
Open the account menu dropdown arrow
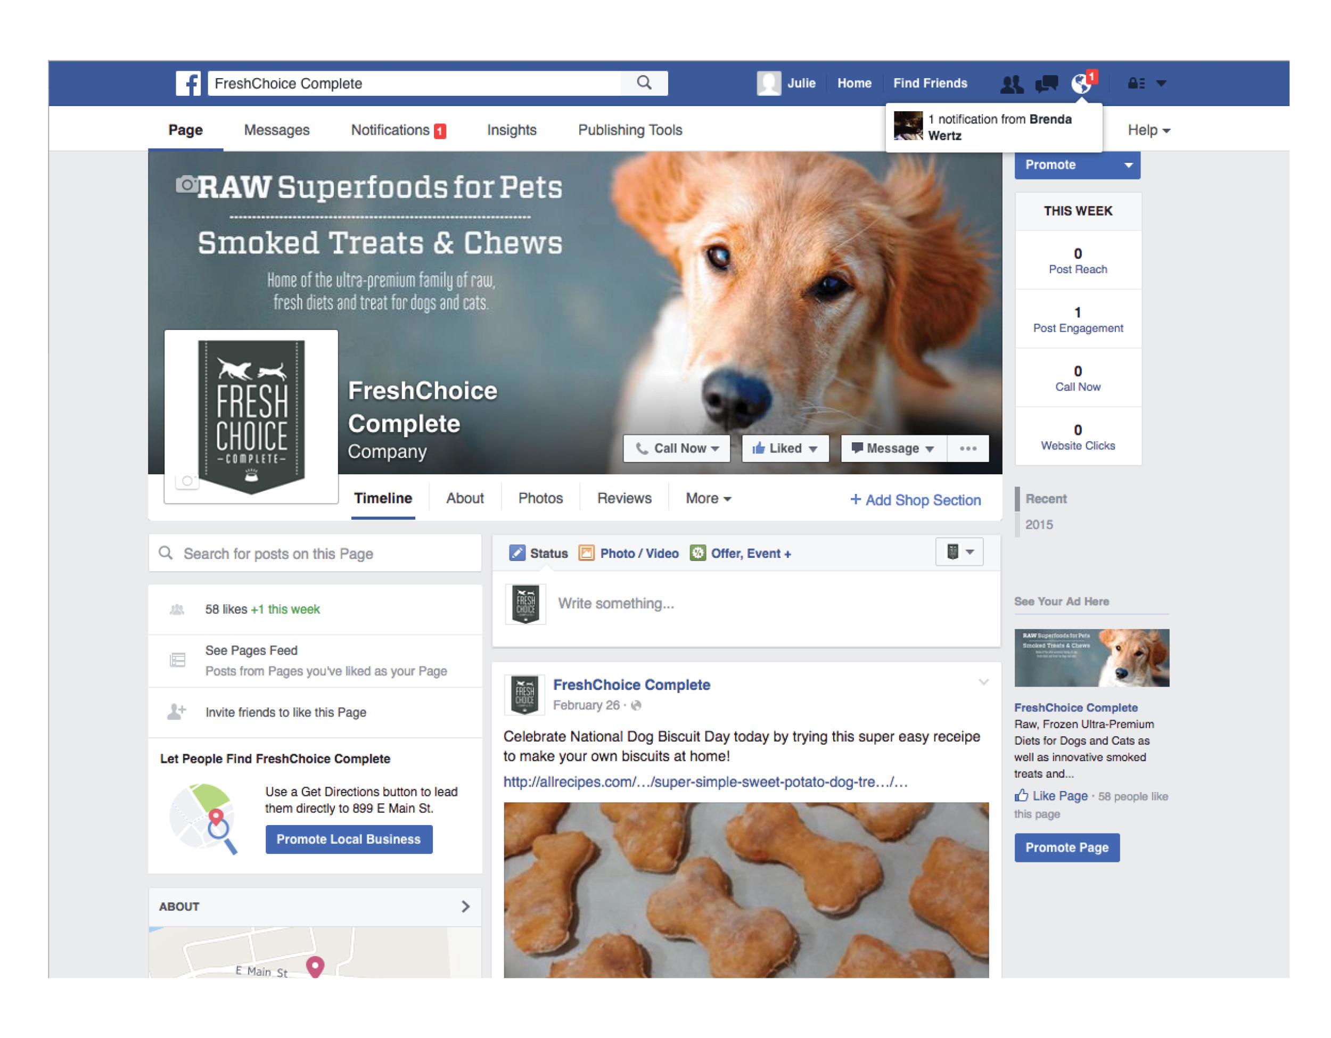pos(1161,84)
